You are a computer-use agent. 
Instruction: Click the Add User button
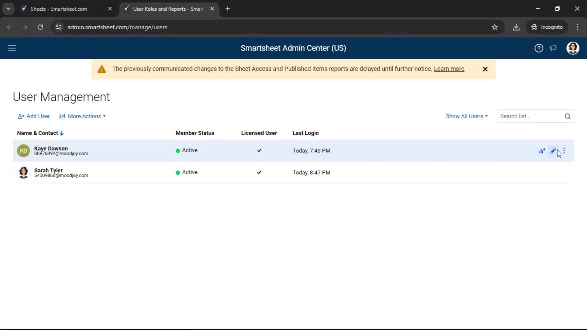(34, 116)
